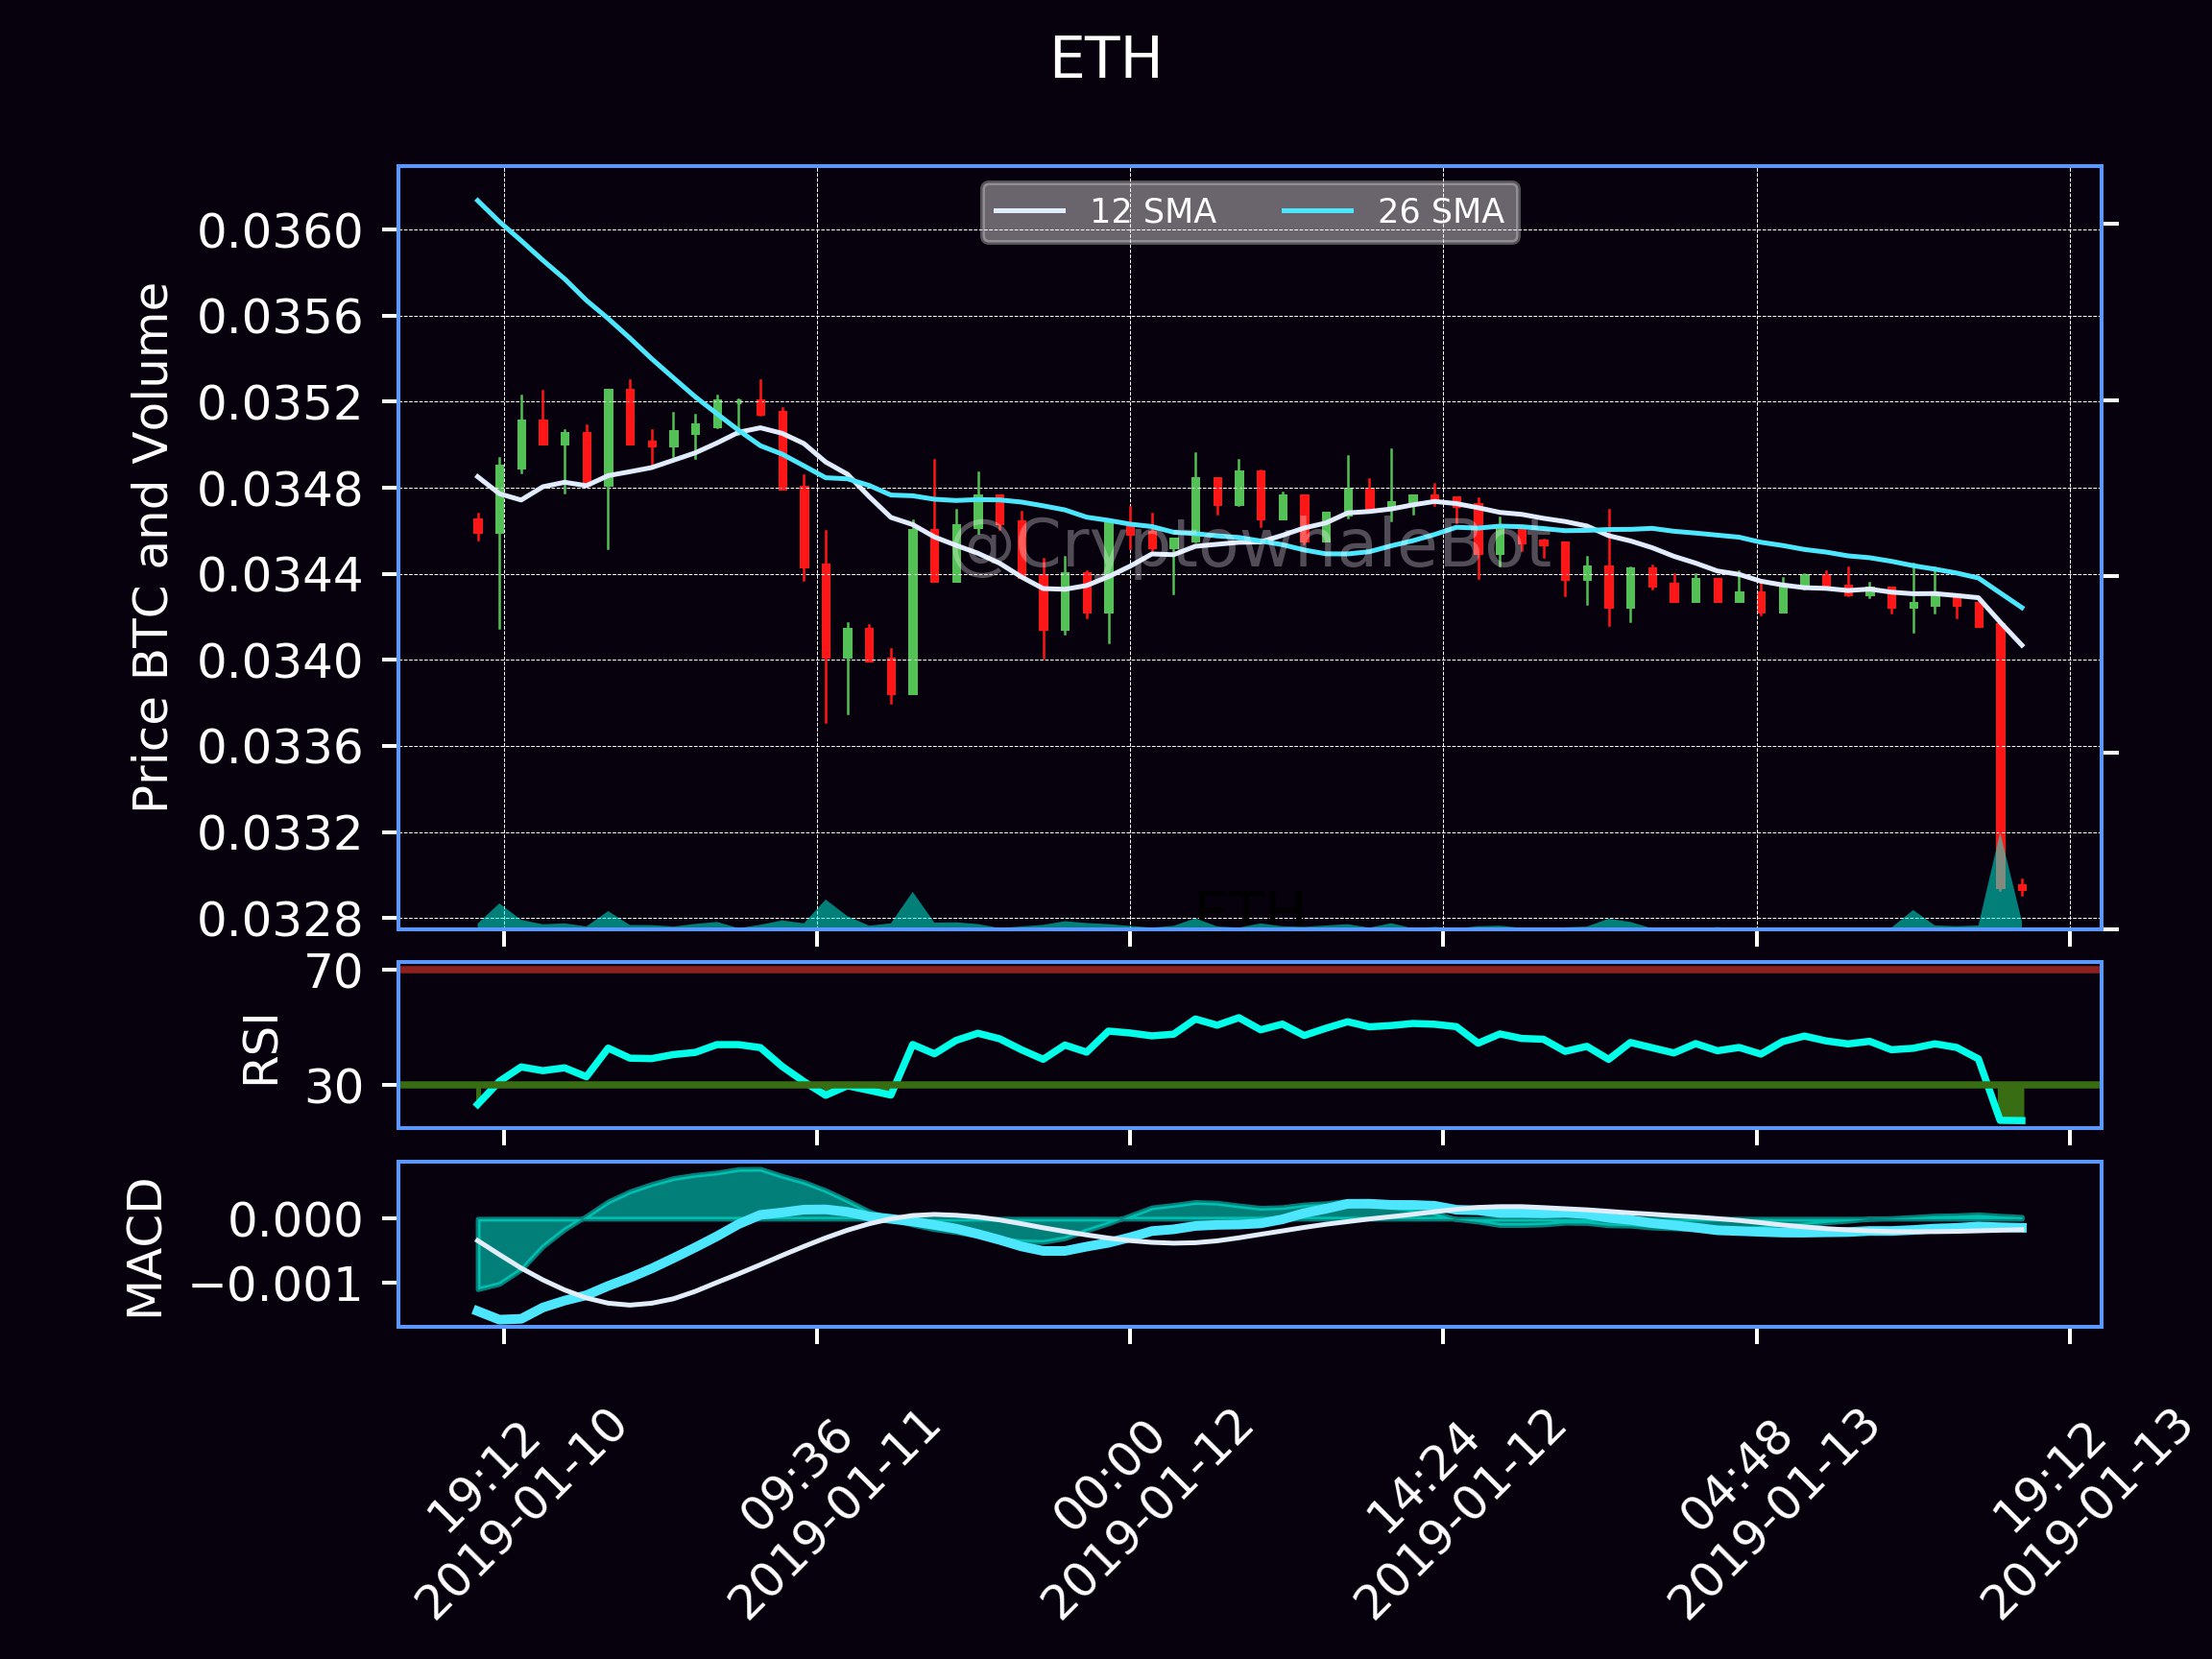
Task: Click the 19:12 2019-01-10 time label
Action: (518, 1512)
